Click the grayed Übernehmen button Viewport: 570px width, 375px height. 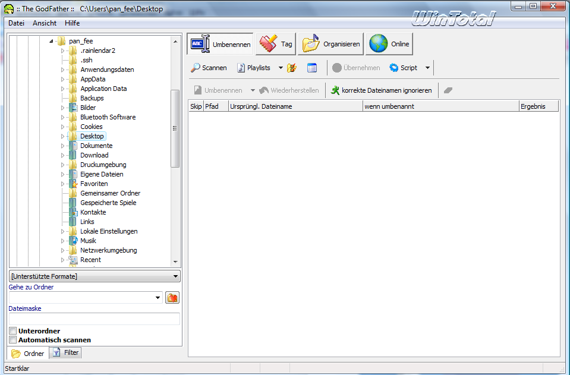click(x=356, y=68)
